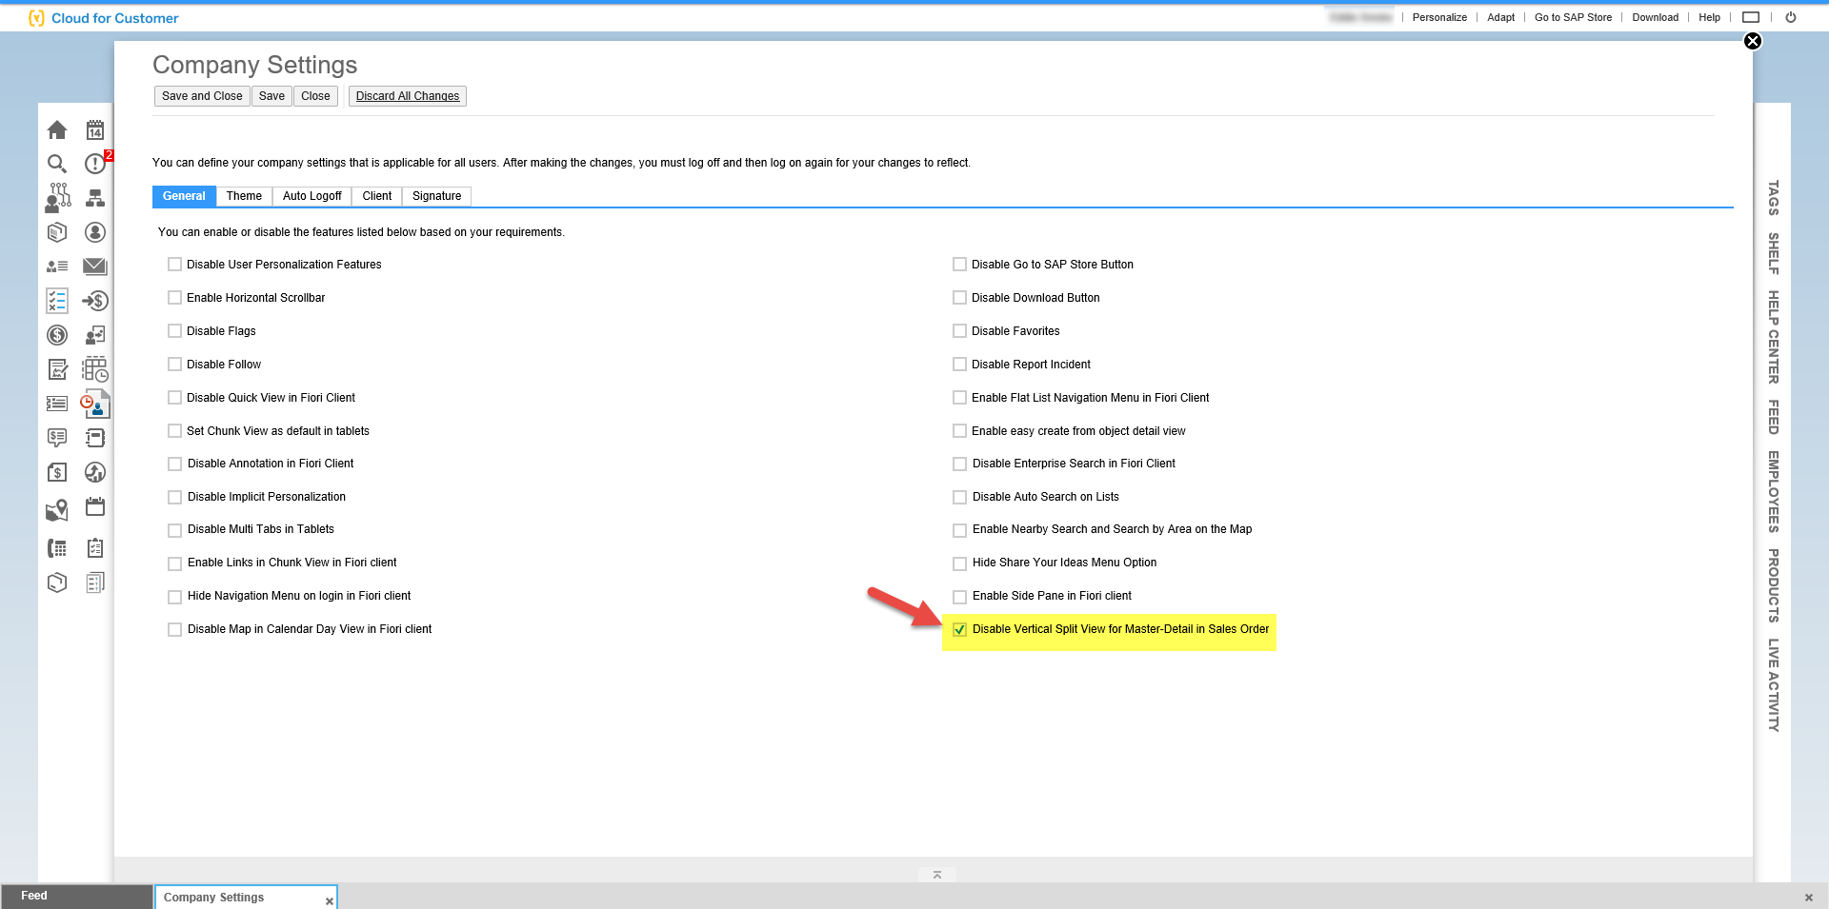This screenshot has width=1829, height=909.
Task: Click the Close button in the toolbar
Action: pyautogui.click(x=315, y=96)
